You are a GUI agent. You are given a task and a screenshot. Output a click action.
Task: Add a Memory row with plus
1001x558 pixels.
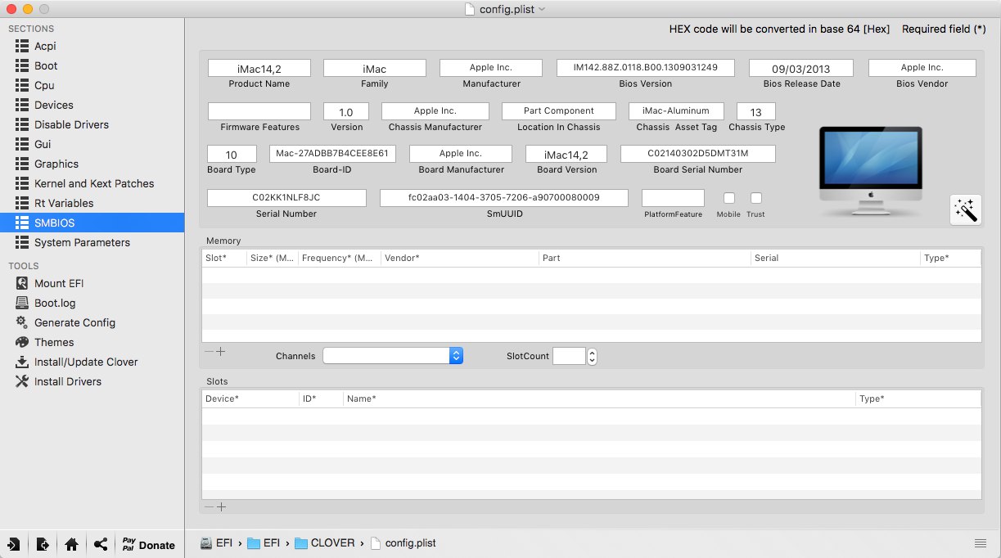[x=220, y=351]
